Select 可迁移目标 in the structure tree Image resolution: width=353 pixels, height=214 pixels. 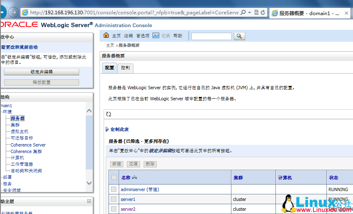22,138
